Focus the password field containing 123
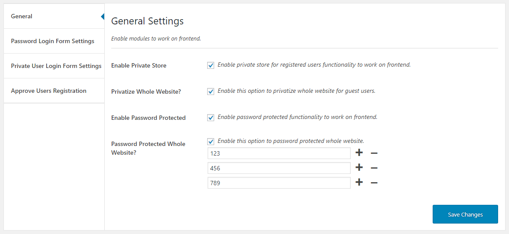 [x=279, y=153]
